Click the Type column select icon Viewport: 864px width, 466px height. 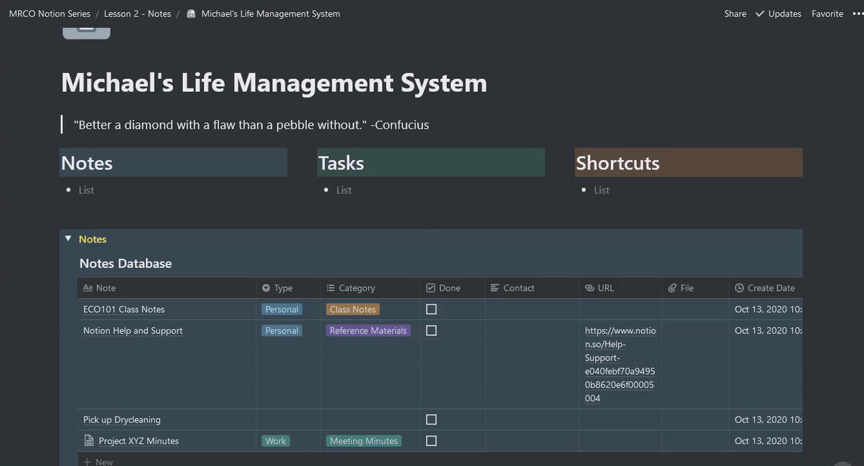(266, 288)
